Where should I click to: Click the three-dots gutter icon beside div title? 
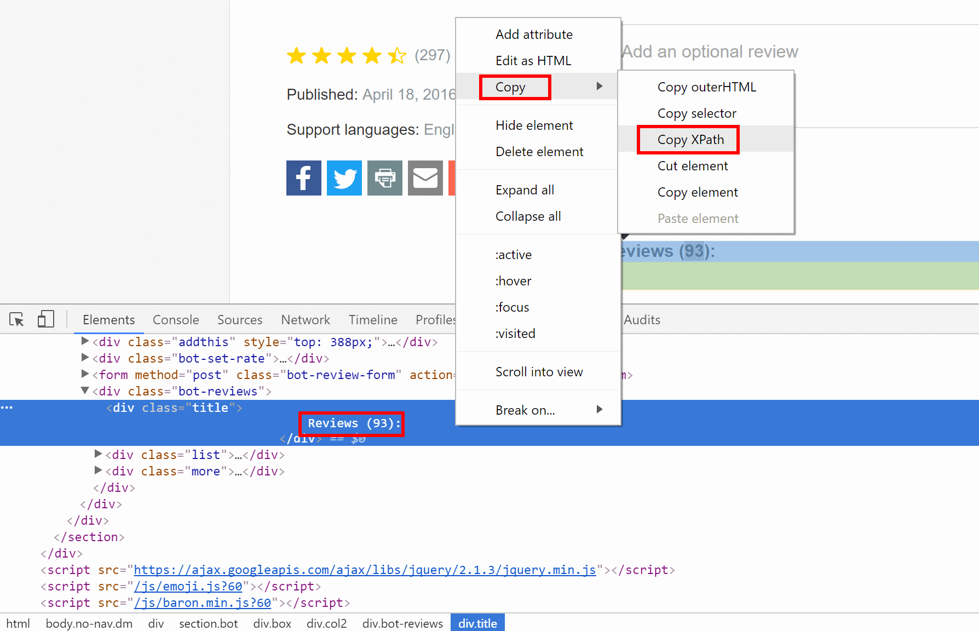(x=7, y=408)
